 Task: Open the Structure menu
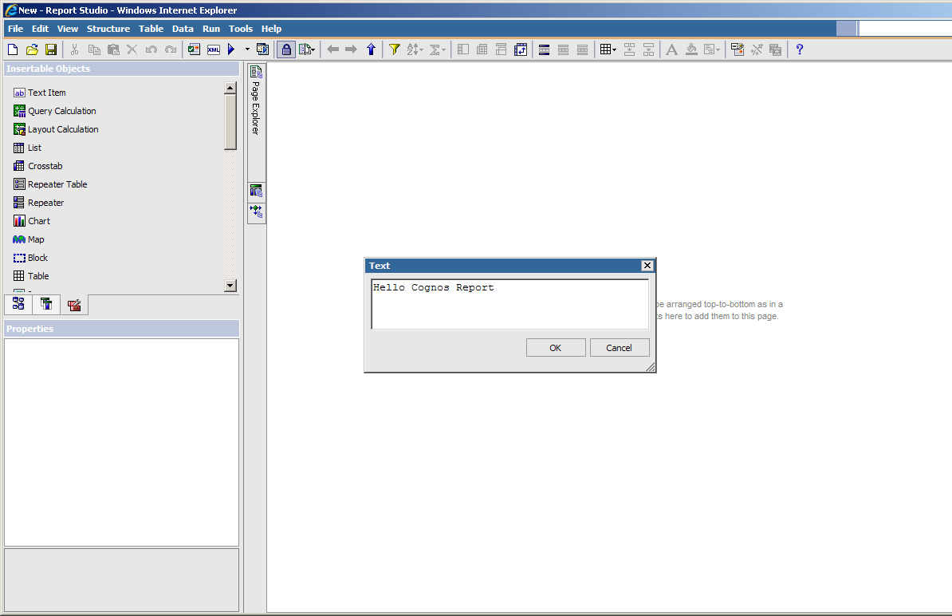point(108,29)
